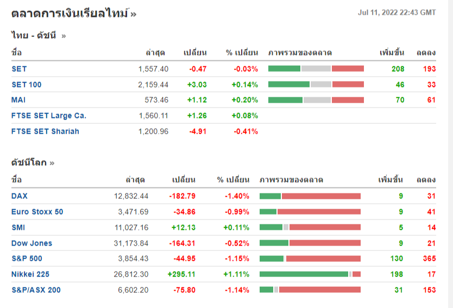Open the SET 100 index link
Image resolution: width=453 pixels, height=308 pixels.
[26, 85]
